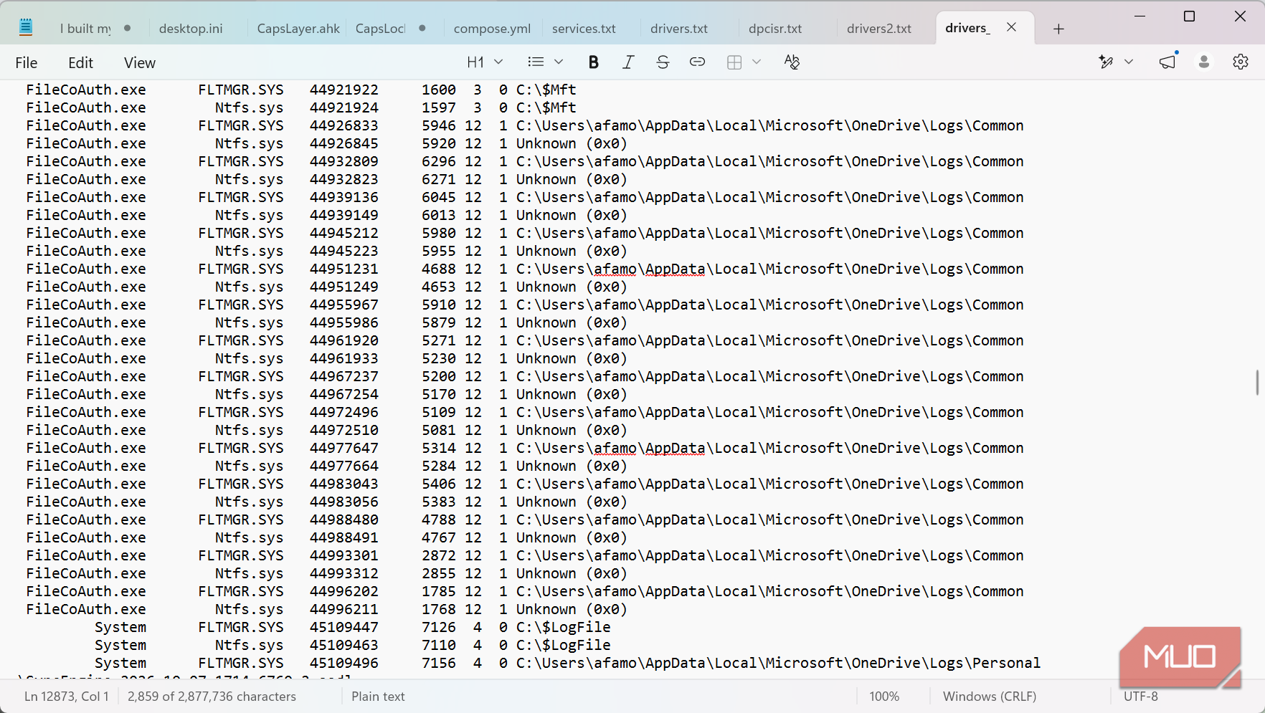Viewport: 1265px width, 713px height.
Task: Clear formatting with the eraser icon
Action: pyautogui.click(x=792, y=62)
